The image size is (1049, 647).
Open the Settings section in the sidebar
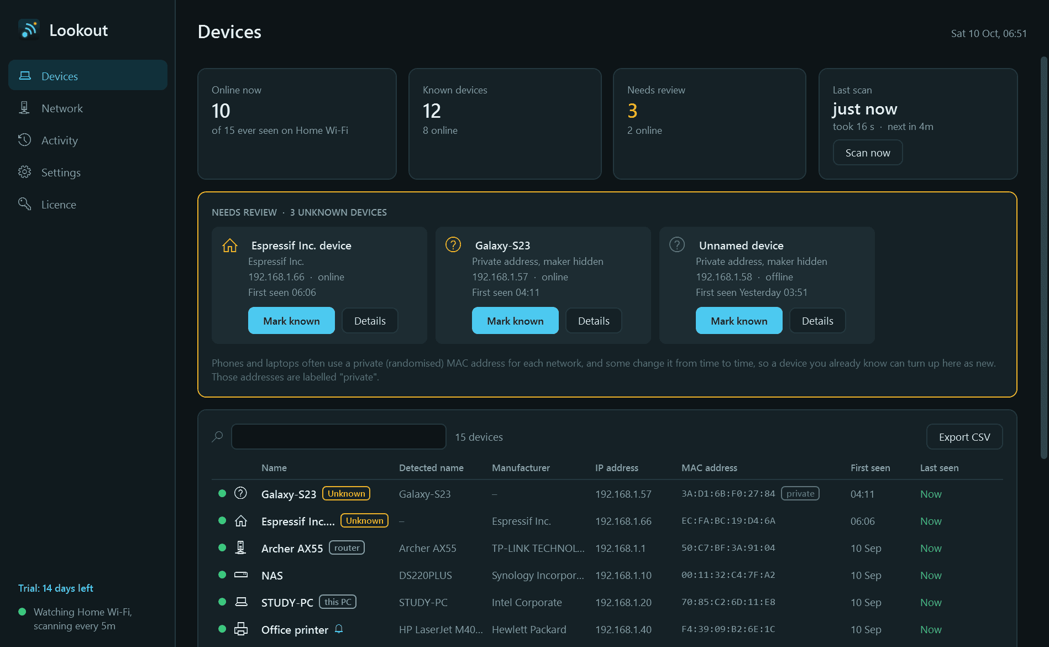point(88,172)
